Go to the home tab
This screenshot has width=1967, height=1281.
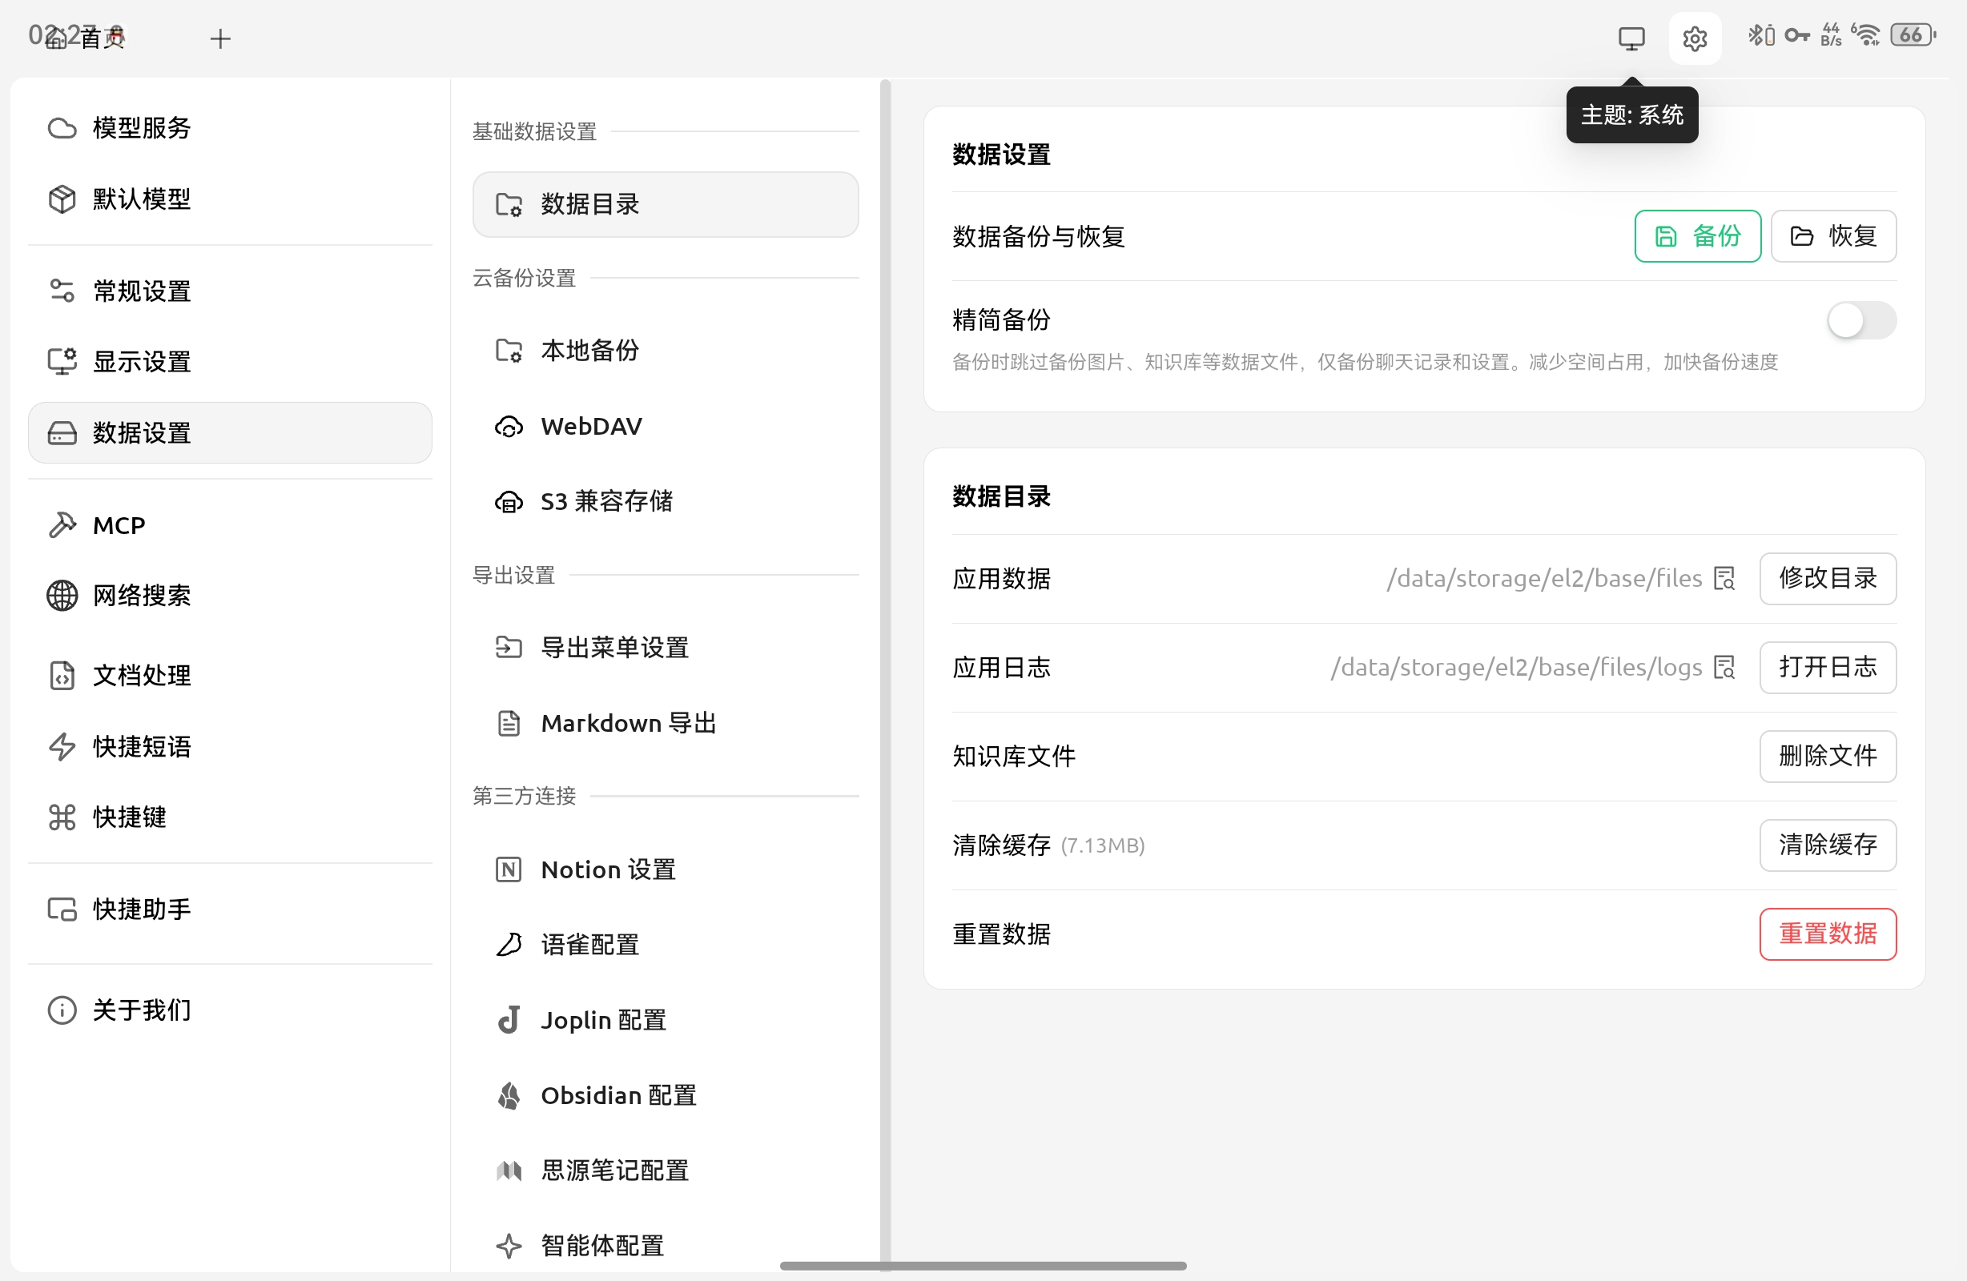click(85, 38)
